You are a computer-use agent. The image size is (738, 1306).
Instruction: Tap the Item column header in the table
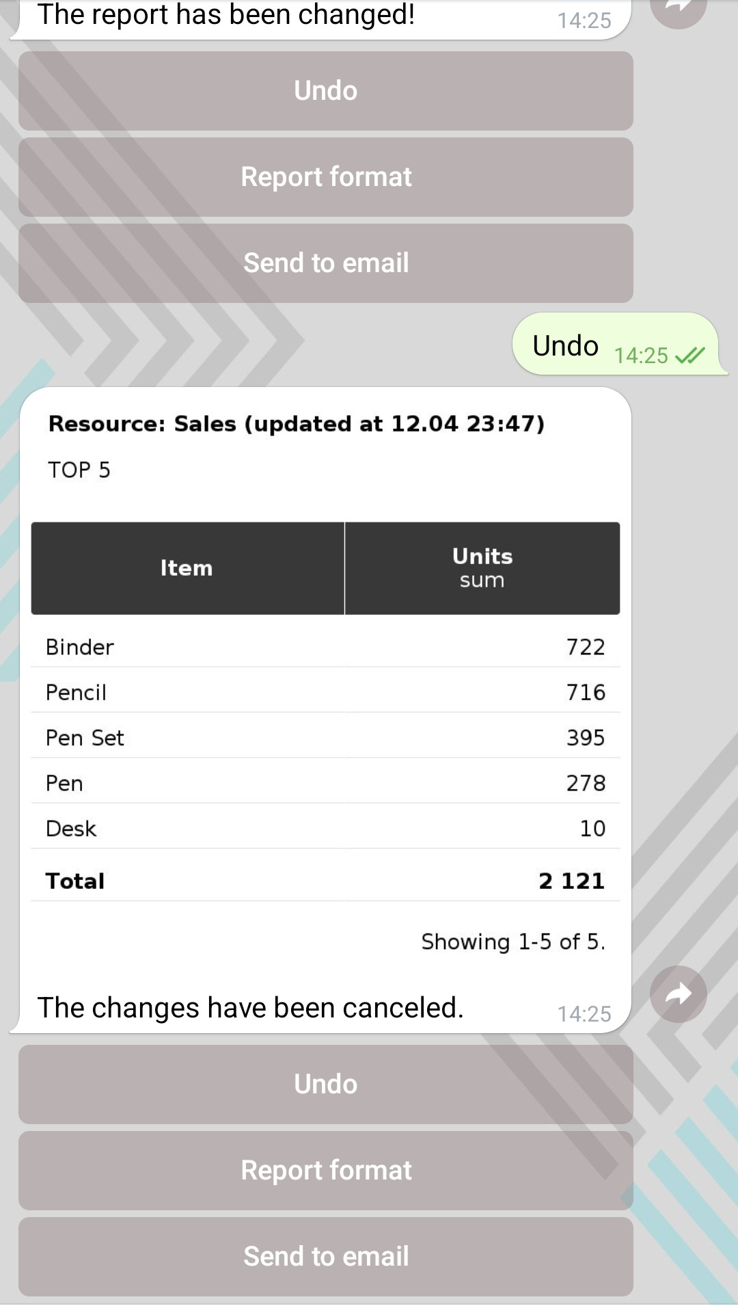187,568
